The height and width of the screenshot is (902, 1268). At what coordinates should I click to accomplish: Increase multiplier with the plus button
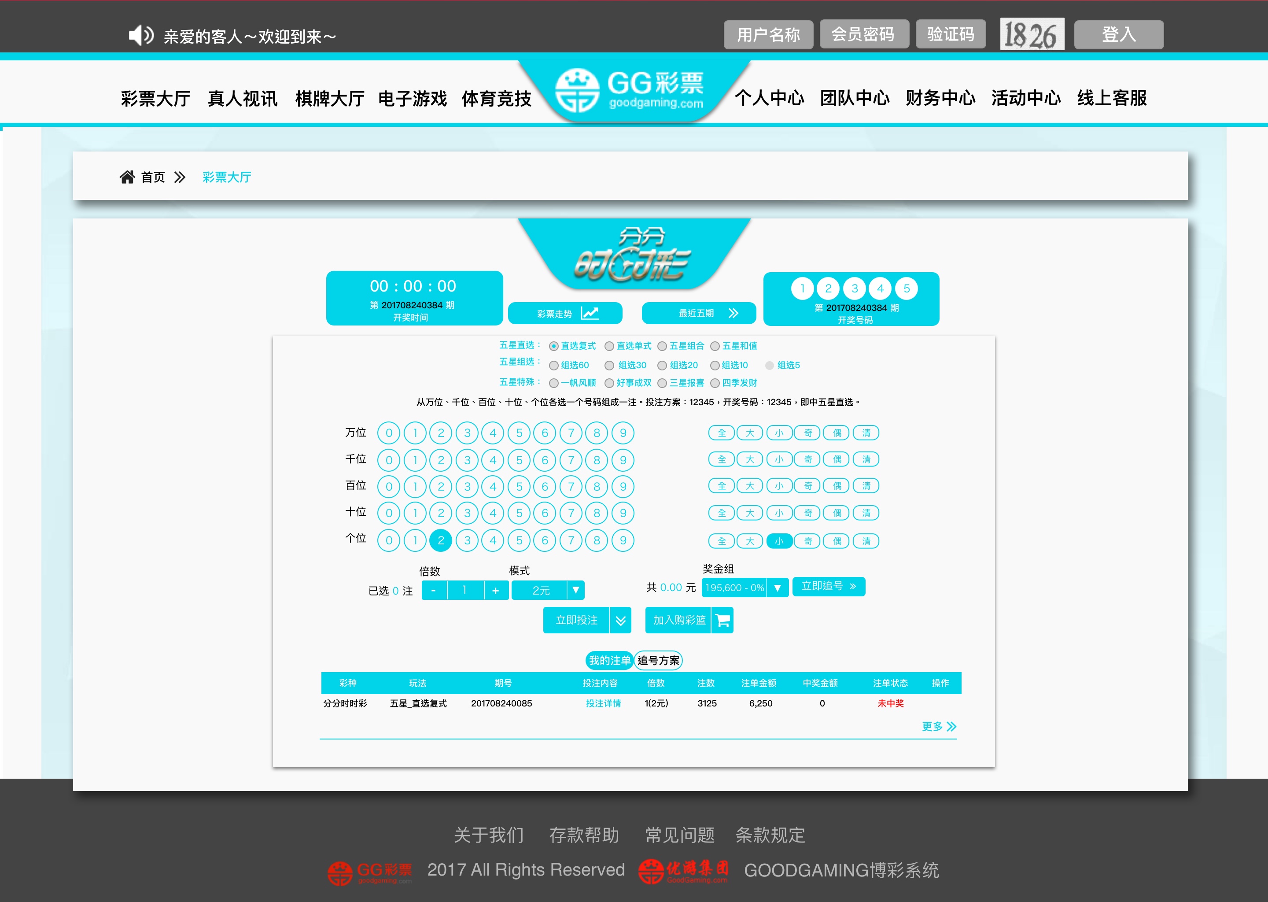(x=495, y=591)
